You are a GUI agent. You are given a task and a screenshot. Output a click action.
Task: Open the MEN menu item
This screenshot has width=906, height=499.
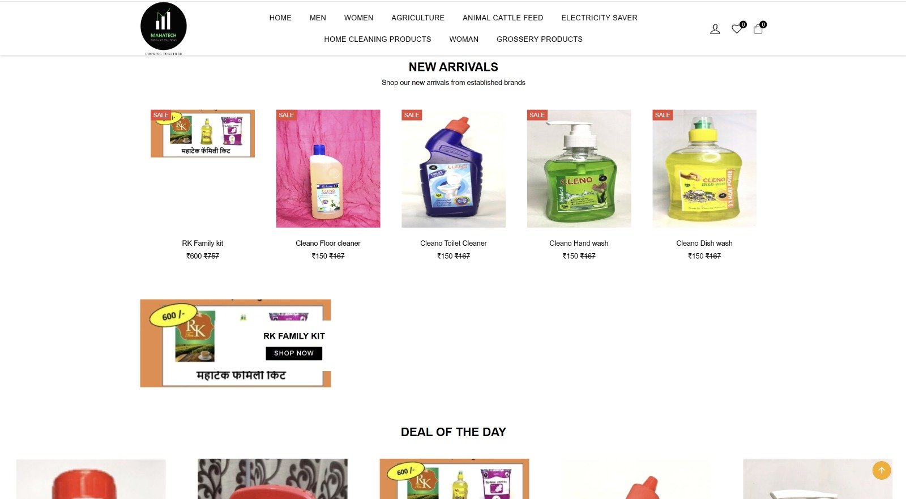pyautogui.click(x=318, y=18)
